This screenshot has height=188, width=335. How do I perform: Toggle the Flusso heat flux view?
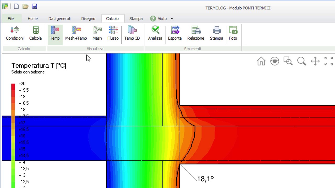click(x=113, y=33)
